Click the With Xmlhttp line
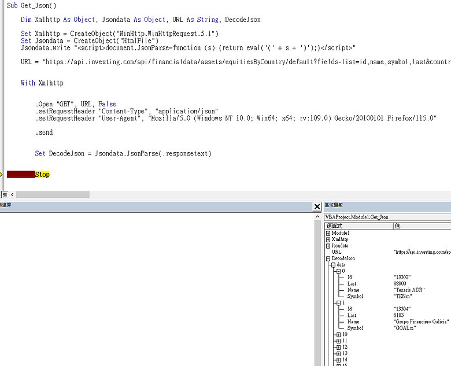This screenshot has height=366, width=451. [42, 83]
